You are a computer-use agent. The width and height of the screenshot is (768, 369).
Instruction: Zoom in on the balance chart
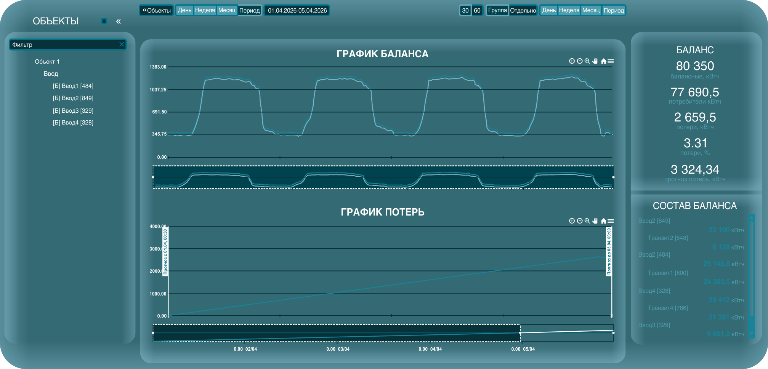(572, 61)
